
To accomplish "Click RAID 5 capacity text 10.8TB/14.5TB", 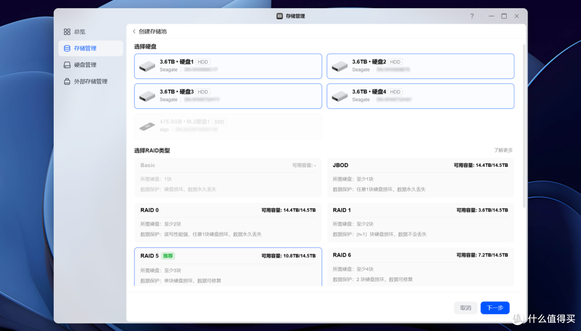I will (300, 256).
